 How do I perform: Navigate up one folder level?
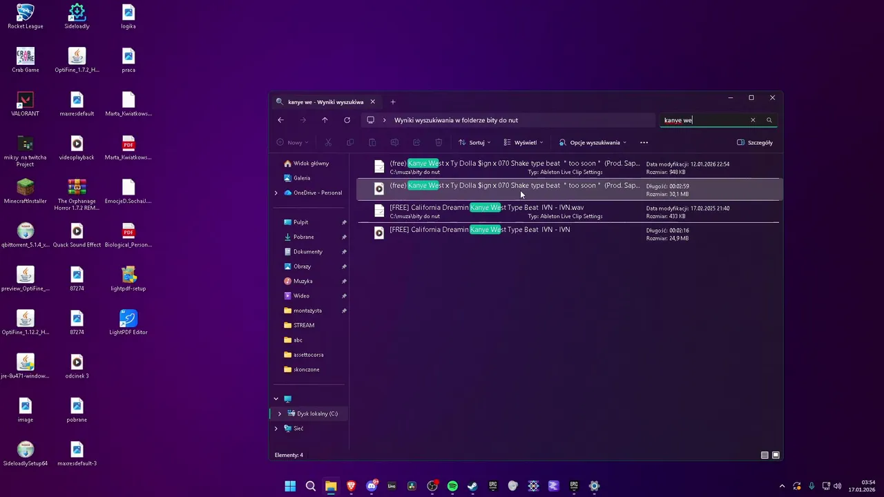click(325, 120)
